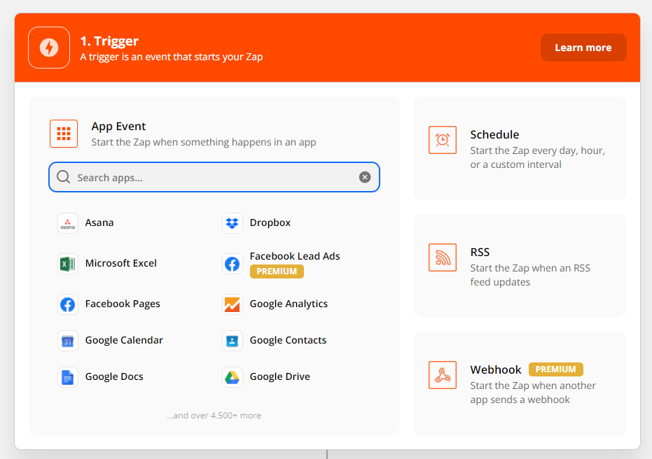This screenshot has width=652, height=459.
Task: Click the Facebook Lead Ads PREMIUM badge
Action: point(277,271)
